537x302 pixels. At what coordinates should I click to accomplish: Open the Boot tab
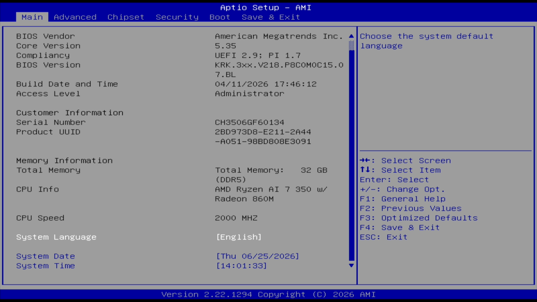click(x=220, y=17)
